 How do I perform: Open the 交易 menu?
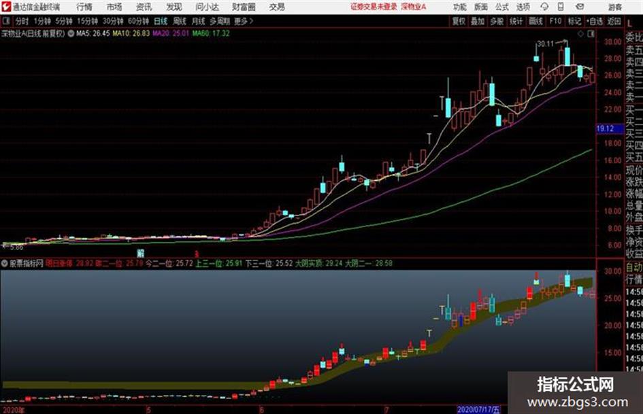pyautogui.click(x=277, y=7)
